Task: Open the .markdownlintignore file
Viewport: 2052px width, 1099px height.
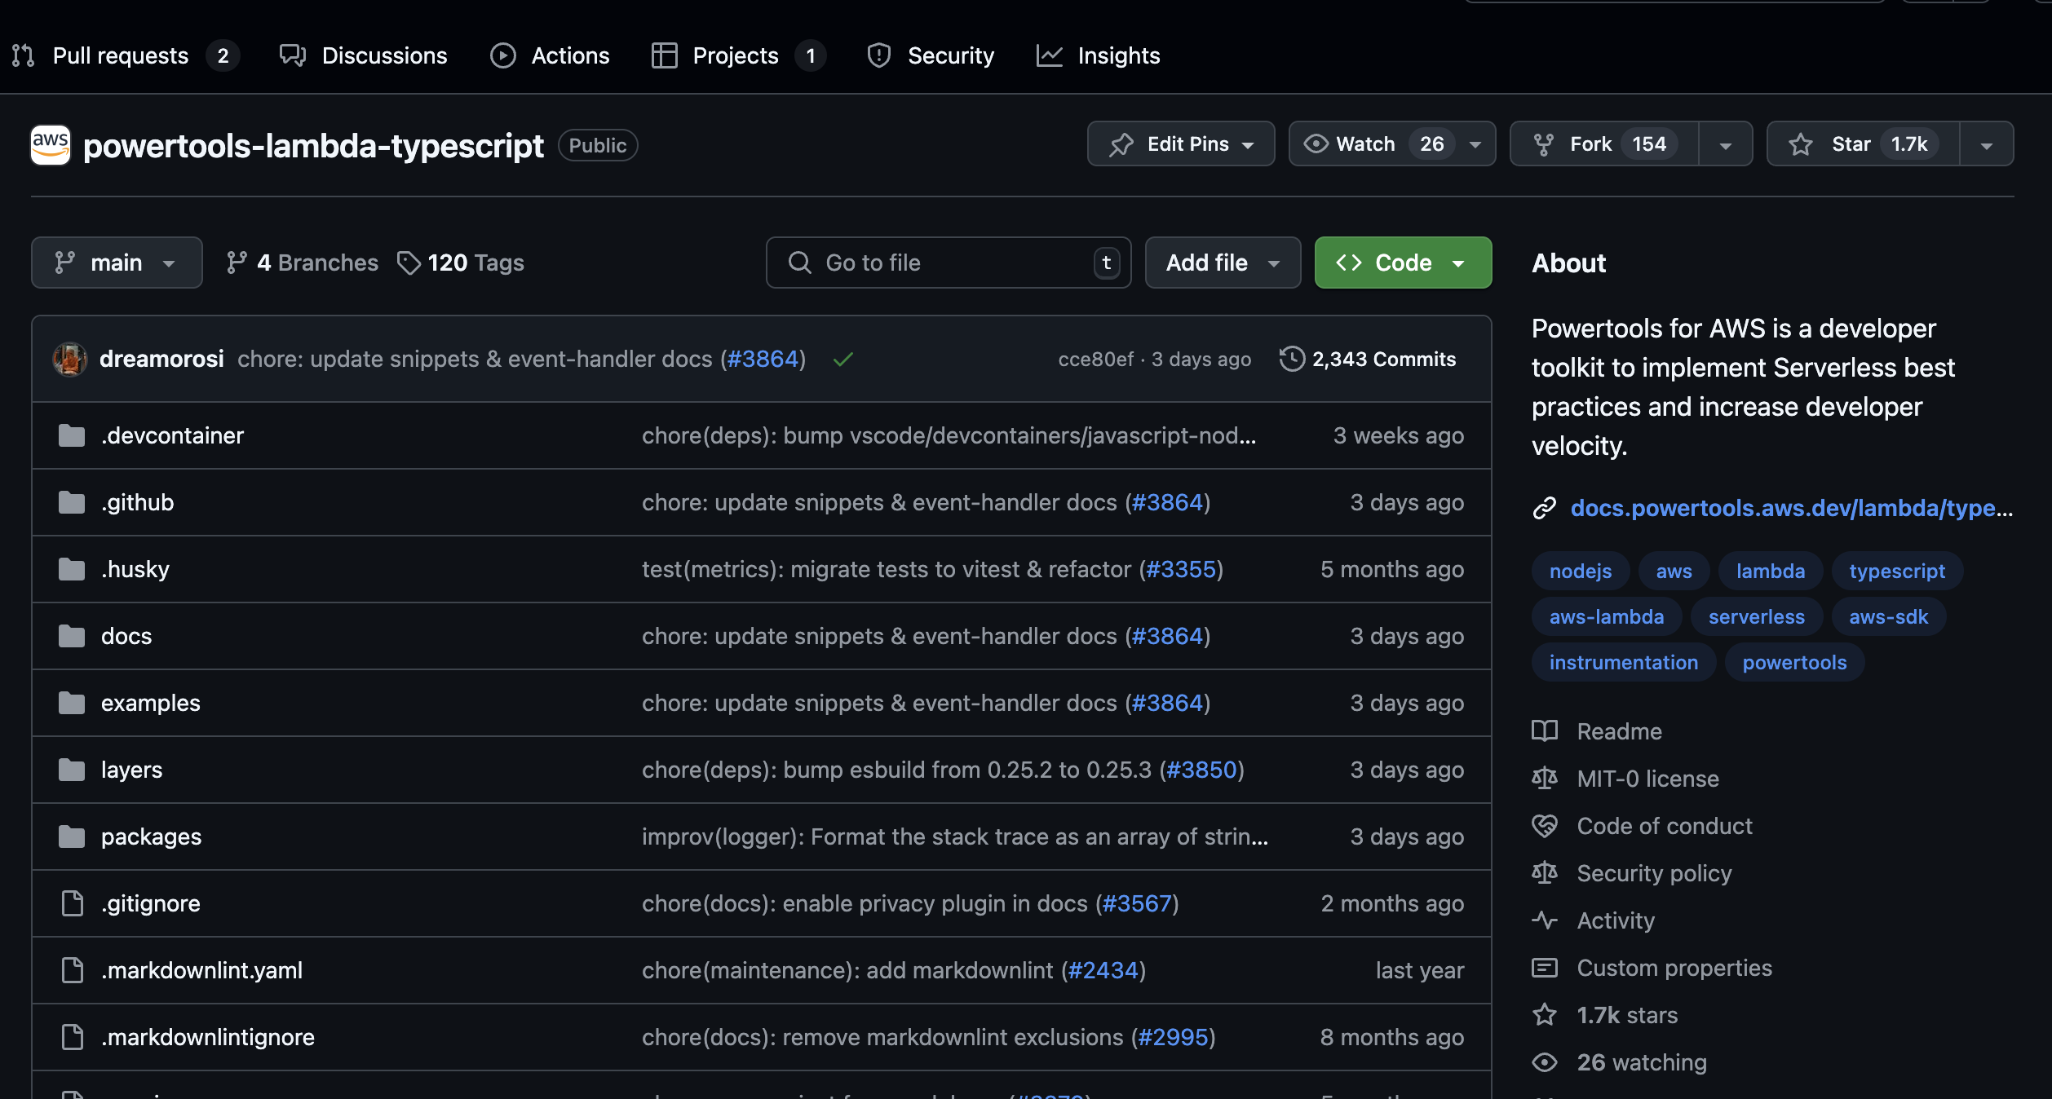Action: click(208, 1037)
